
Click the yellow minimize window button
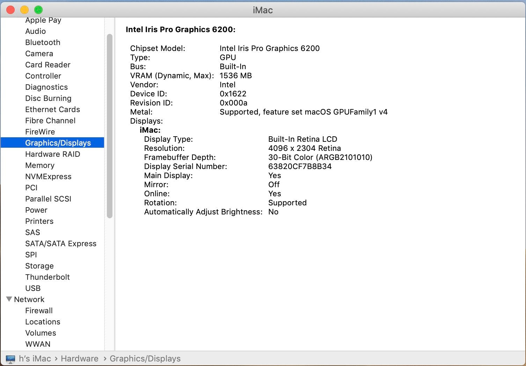pyautogui.click(x=24, y=10)
